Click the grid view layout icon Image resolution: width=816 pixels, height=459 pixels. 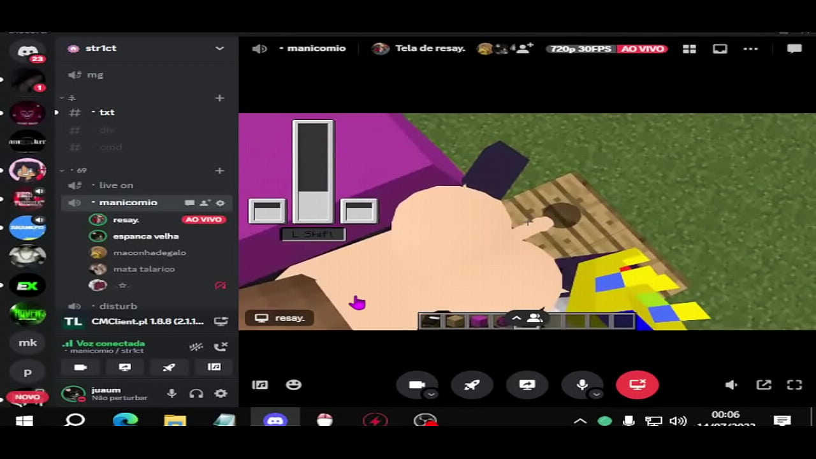pos(689,49)
